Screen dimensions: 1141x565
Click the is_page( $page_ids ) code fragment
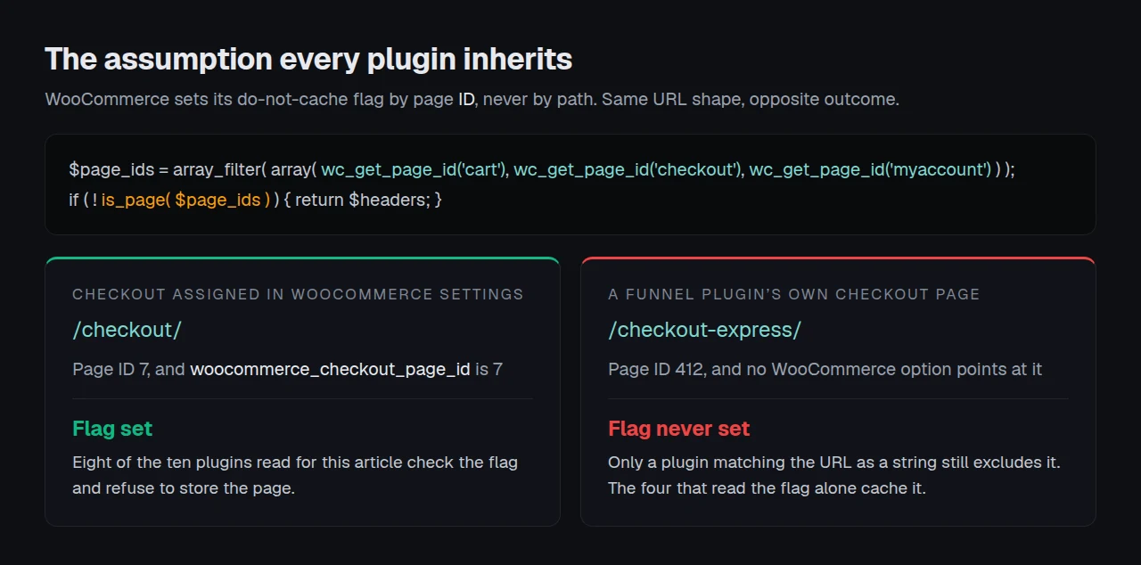pos(185,200)
